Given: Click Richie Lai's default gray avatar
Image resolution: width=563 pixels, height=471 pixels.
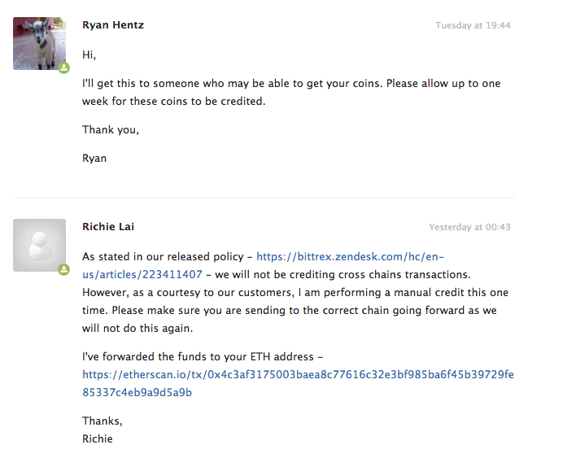Looking at the screenshot, I should pos(39,244).
